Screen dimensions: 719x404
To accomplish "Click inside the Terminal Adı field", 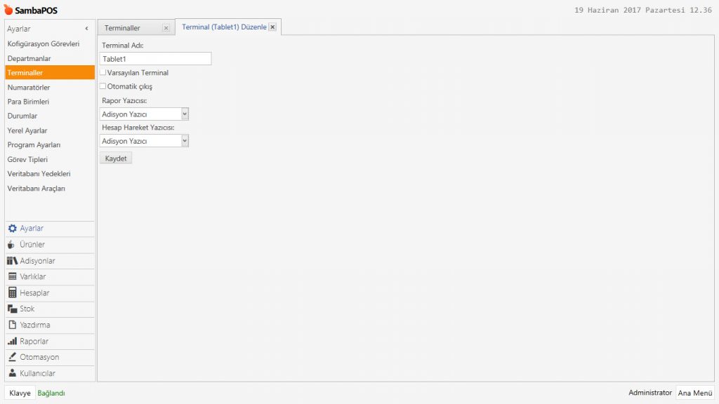I will [154, 58].
